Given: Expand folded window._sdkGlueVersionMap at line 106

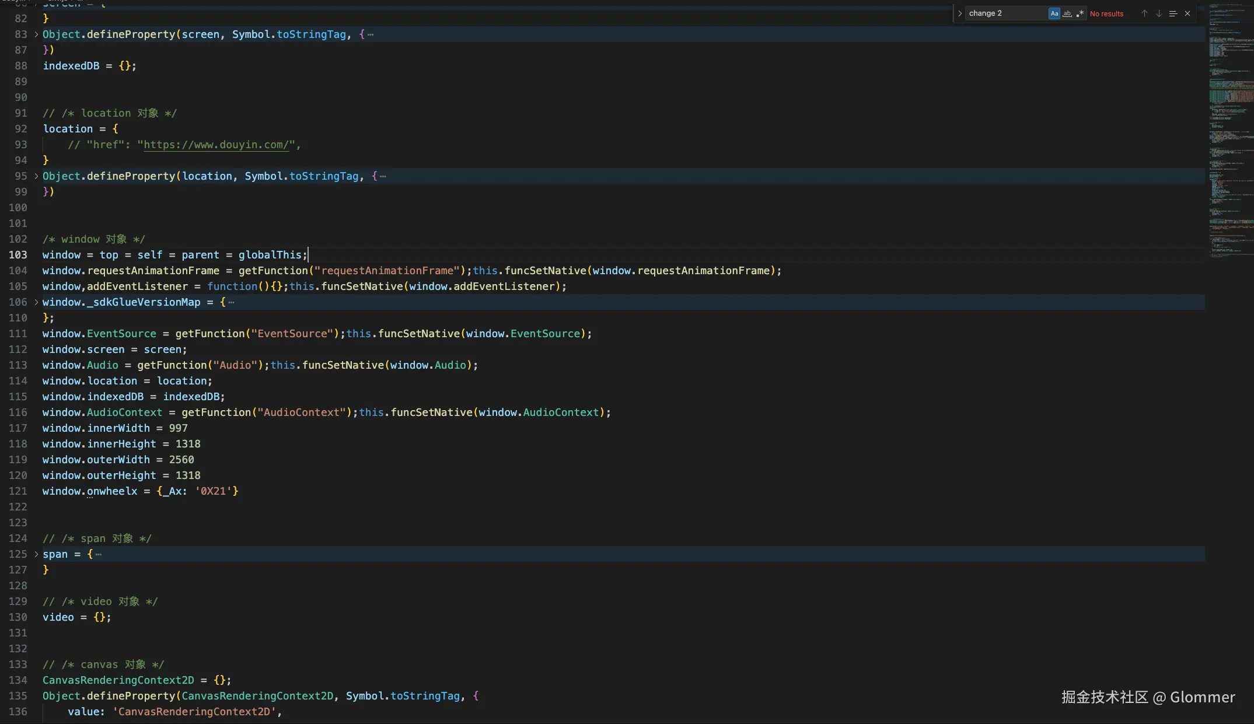Looking at the screenshot, I should (x=36, y=302).
